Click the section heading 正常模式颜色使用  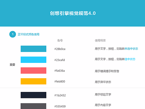point(28,34)
